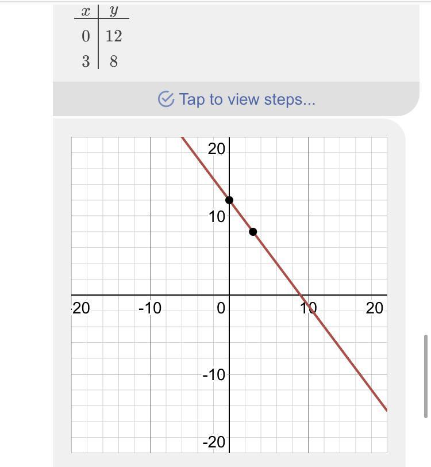Click the x-axis label 10 near the line

tap(309, 309)
